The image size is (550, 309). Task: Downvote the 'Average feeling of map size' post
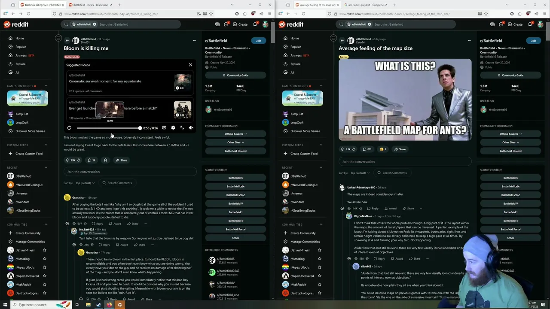tap(354, 149)
